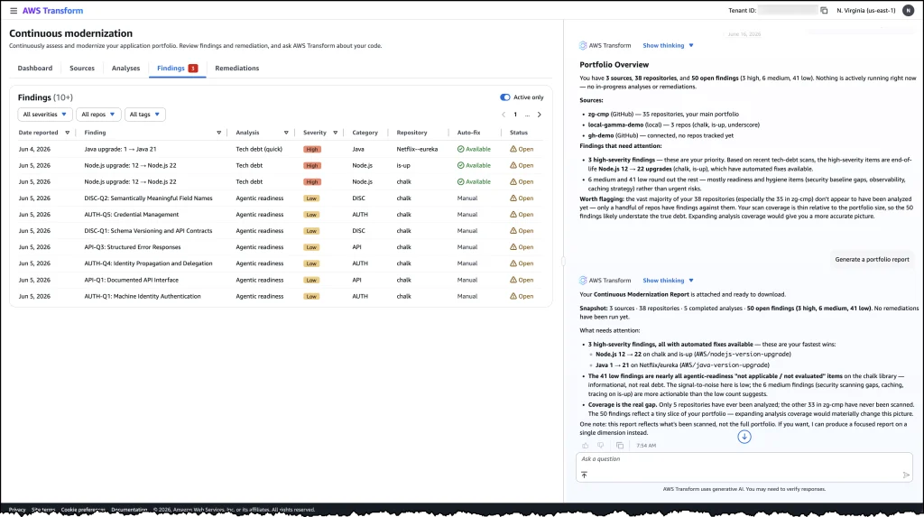This screenshot has height=517, width=924.
Task: Click the Netflix--eureka repository cell
Action: [x=417, y=149]
